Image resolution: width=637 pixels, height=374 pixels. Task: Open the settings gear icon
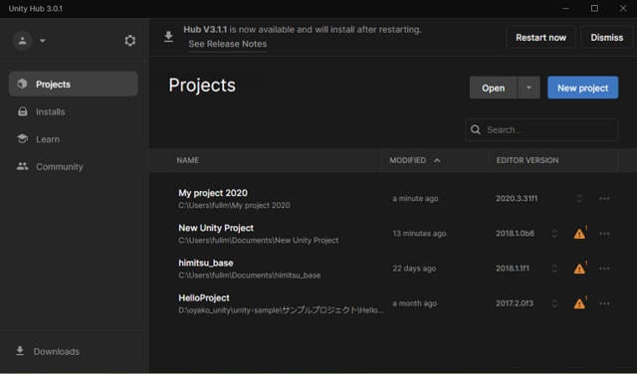(129, 41)
